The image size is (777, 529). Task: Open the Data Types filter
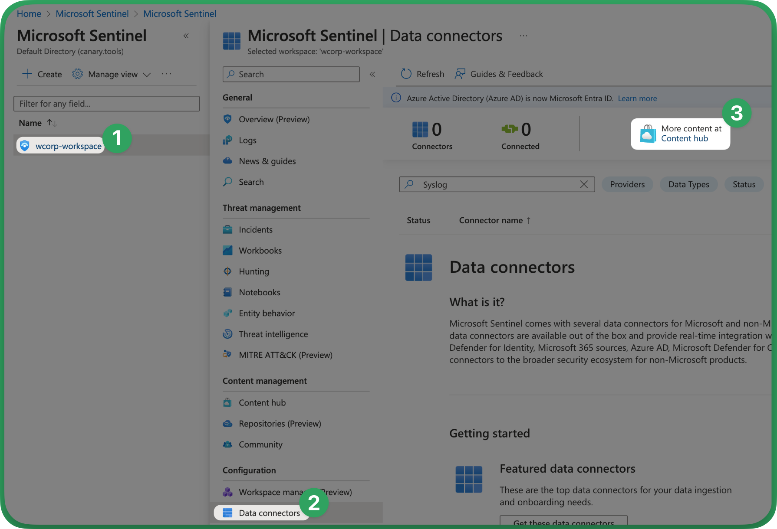tap(688, 184)
